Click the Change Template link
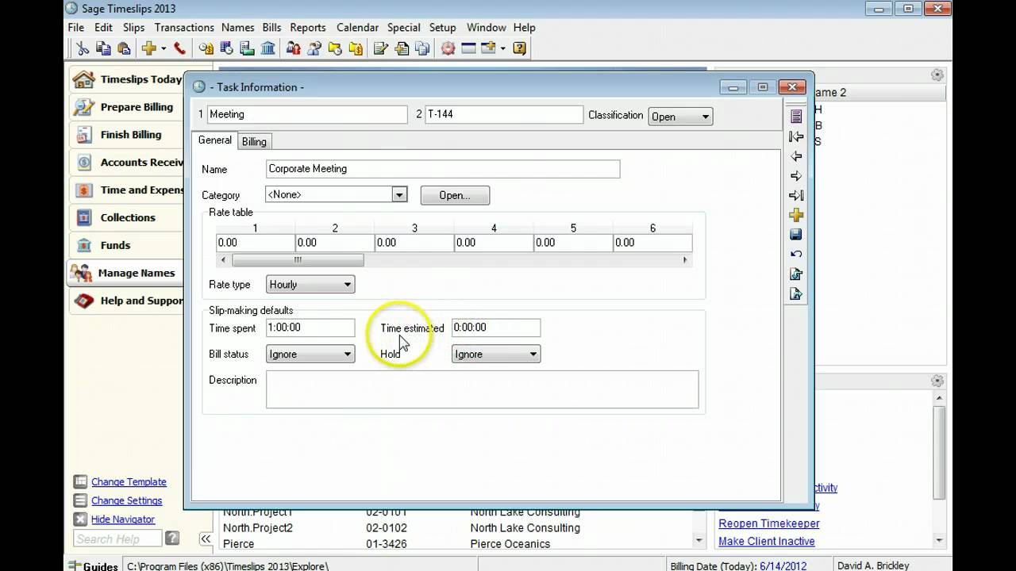Viewport: 1016px width, 571px height. click(129, 481)
